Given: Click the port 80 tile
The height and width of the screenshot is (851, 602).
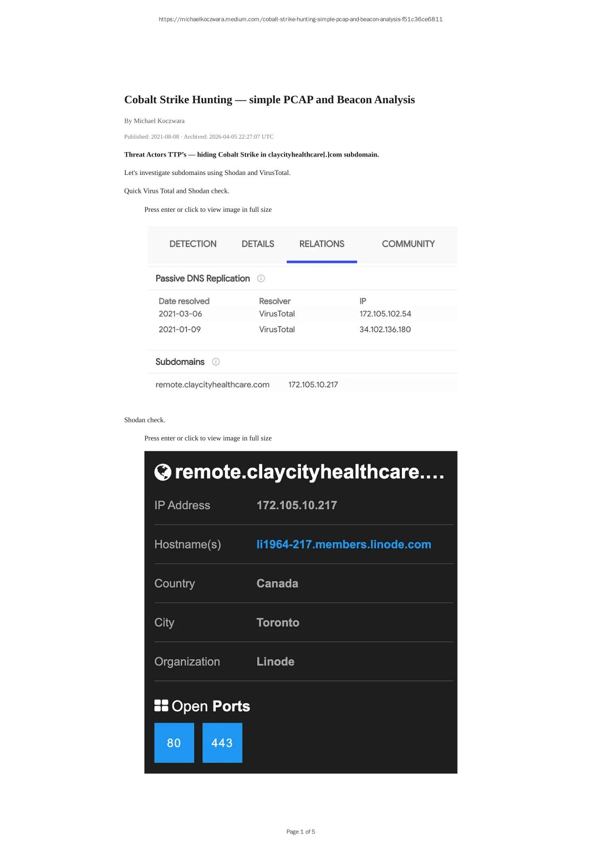Looking at the screenshot, I should point(174,742).
